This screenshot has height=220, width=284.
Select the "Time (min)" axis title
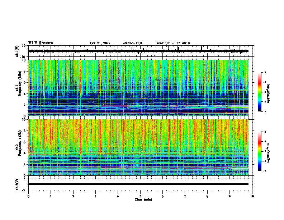click(143, 200)
